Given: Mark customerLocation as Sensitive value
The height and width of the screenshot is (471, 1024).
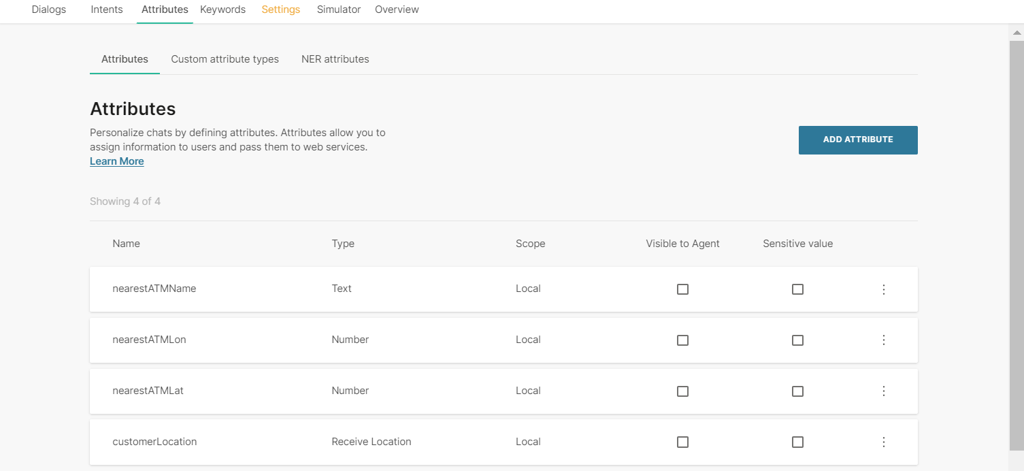Looking at the screenshot, I should pyautogui.click(x=797, y=442).
